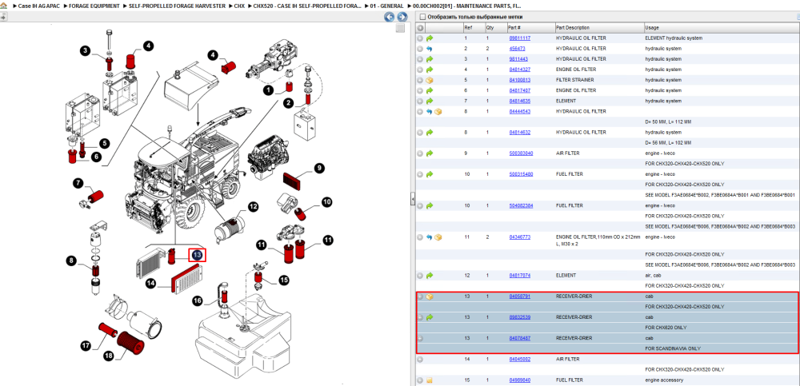Viewport: 800px width, 386px height.
Task: Click green arrow icon for part 84817407
Action: pyautogui.click(x=430, y=90)
